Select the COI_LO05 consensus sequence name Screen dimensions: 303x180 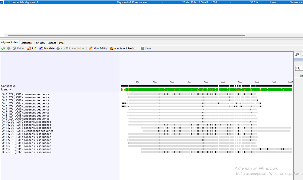tap(28, 106)
